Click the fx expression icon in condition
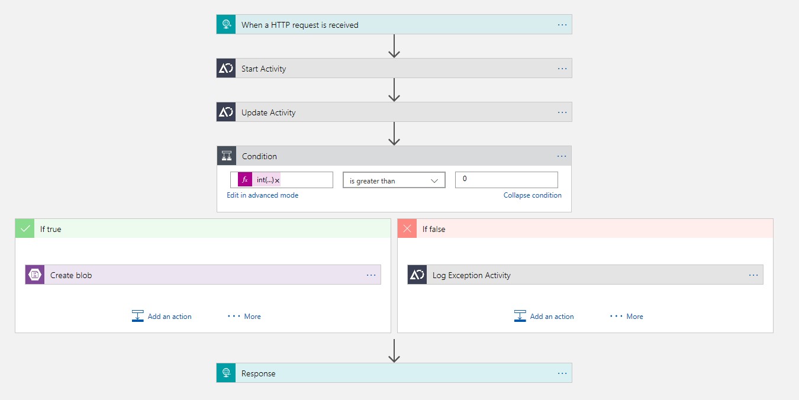 (245, 180)
